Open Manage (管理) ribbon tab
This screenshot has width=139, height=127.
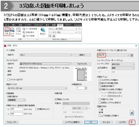click(x=54, y=25)
